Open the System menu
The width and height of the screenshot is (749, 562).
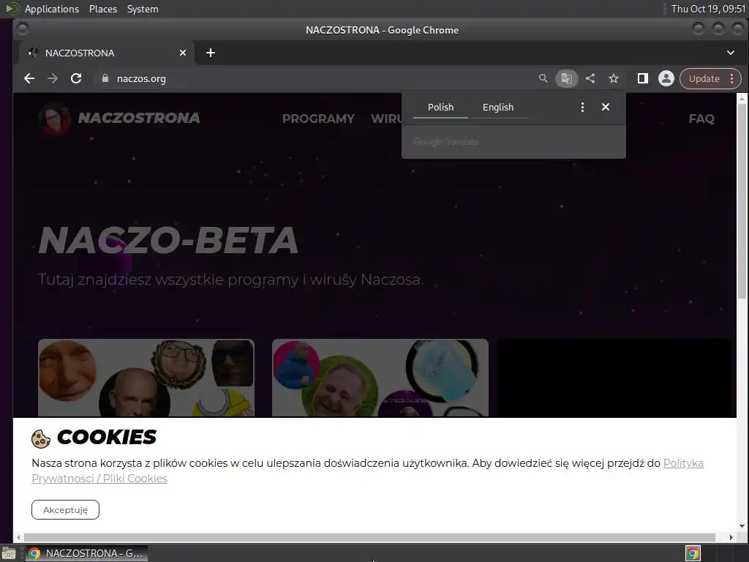coord(143,9)
